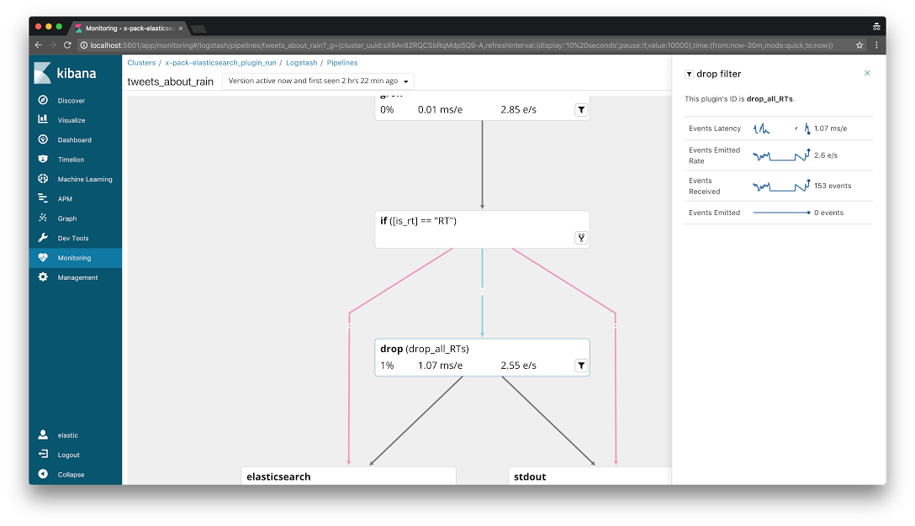Click the Events Emitted Rate sparkline
Viewport: 915px width, 526px height.
tap(781, 155)
